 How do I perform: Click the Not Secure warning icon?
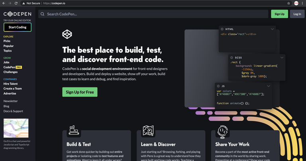[24, 3]
